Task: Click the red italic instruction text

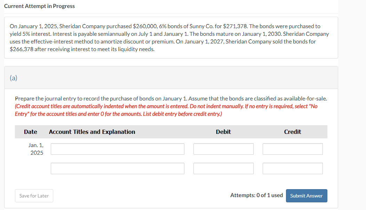Action: (x=166, y=110)
